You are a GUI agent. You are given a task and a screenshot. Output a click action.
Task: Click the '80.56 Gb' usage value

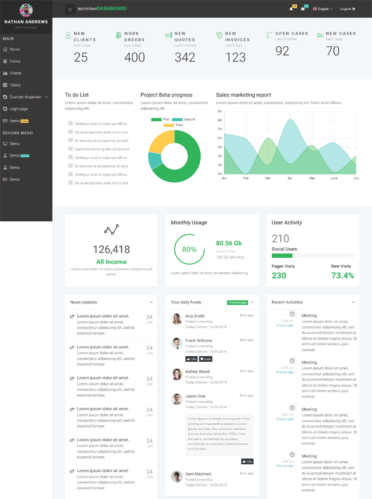point(229,243)
